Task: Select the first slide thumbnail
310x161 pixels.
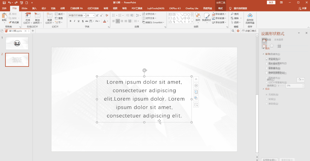Action: 17,43
